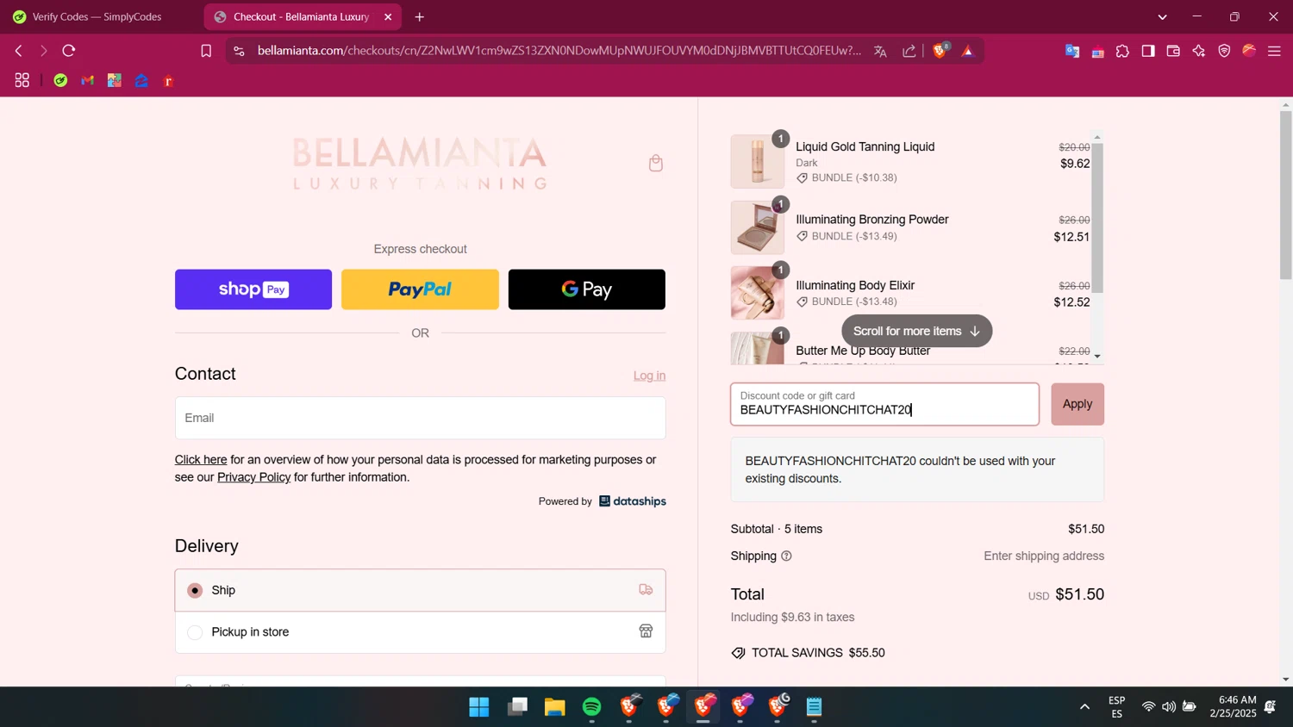Image resolution: width=1293 pixels, height=727 pixels.
Task: Open the clock showing 6:46 AM
Action: tap(1233, 707)
